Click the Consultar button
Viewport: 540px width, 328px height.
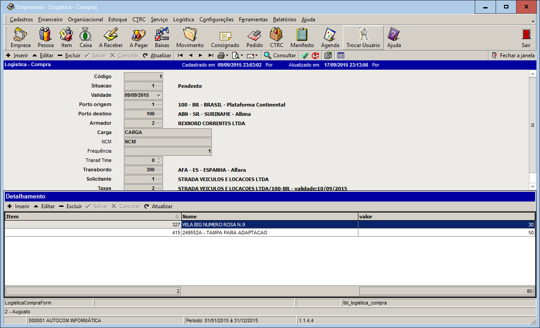(x=280, y=55)
